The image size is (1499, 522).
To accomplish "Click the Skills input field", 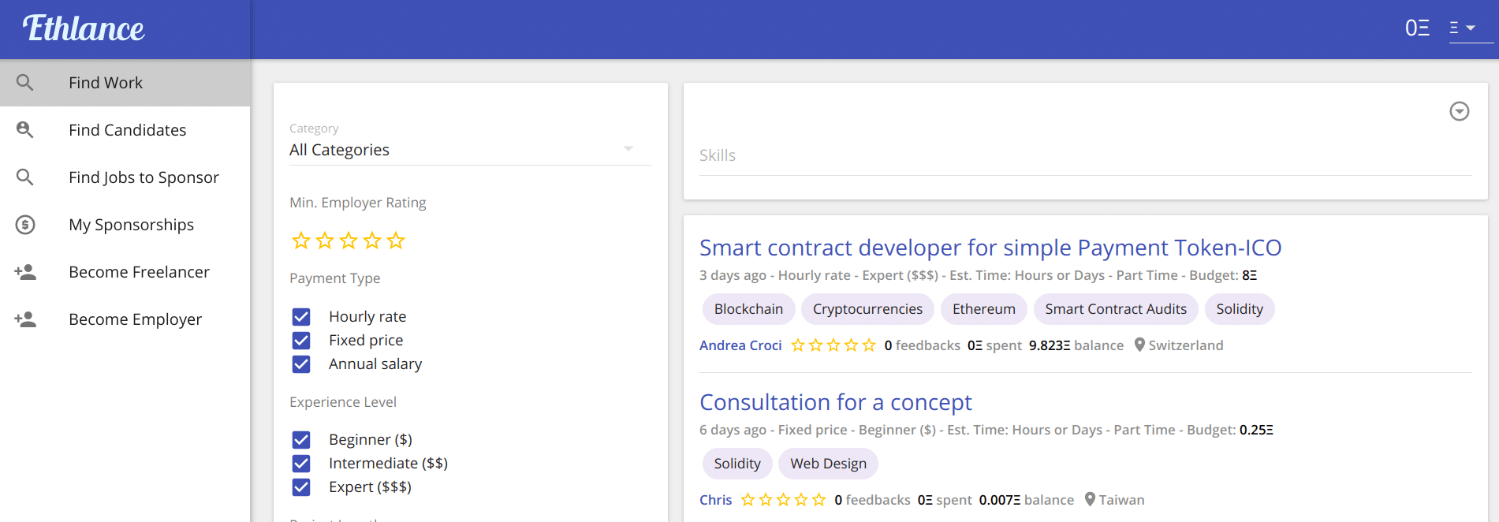I will coord(1084,156).
